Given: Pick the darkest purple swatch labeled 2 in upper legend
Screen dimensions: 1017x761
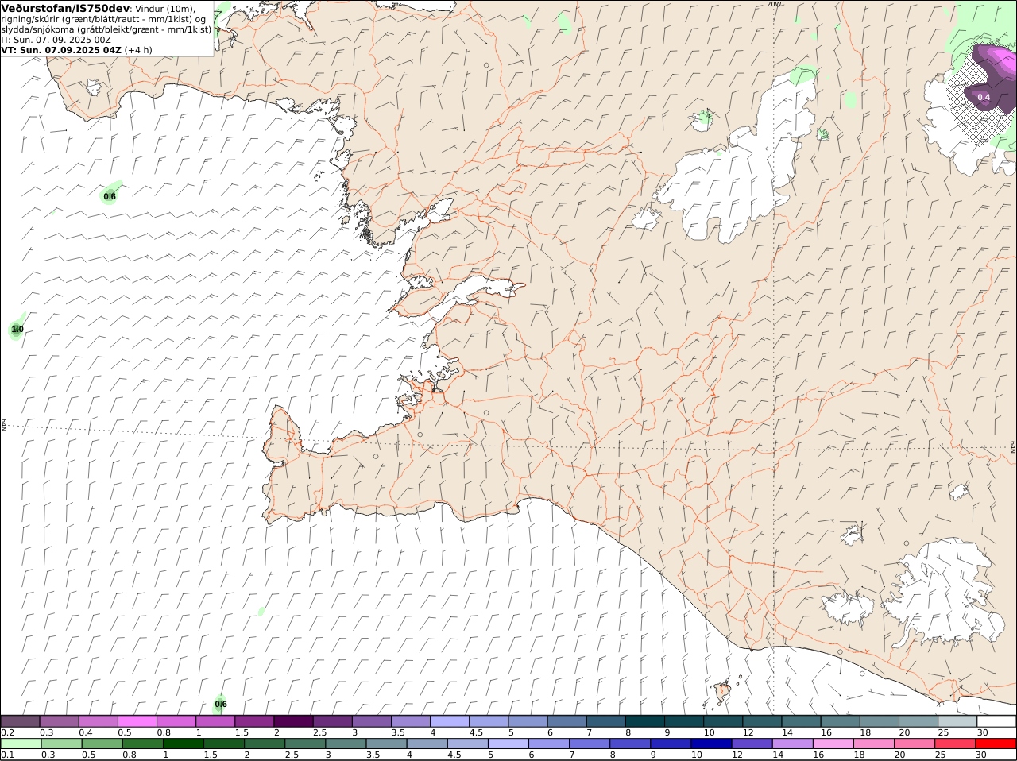Looking at the screenshot, I should (x=293, y=721).
